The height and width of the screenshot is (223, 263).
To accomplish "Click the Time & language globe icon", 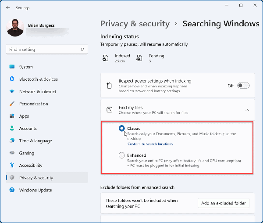I will coord(12,140).
